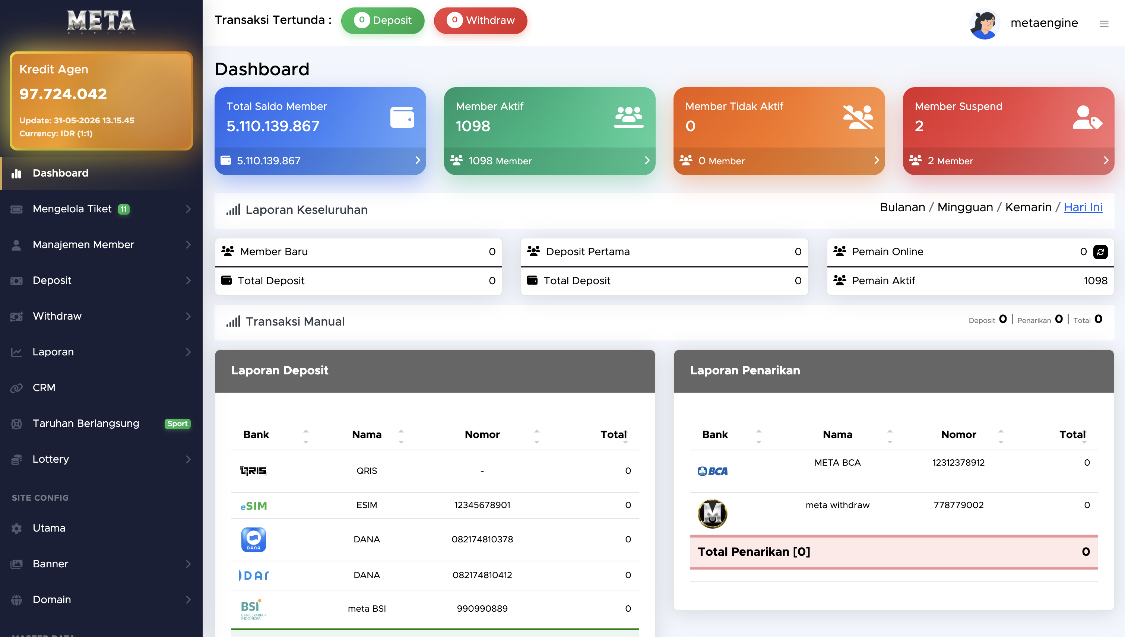Click the pending Withdraw red button
The image size is (1125, 637).
tap(480, 20)
